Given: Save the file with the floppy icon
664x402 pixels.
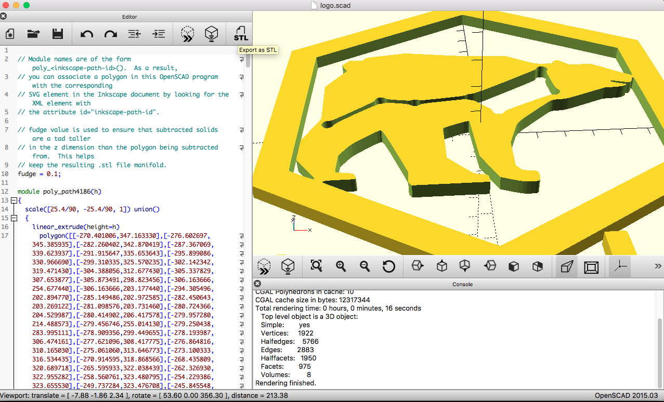Looking at the screenshot, I should coord(58,34).
